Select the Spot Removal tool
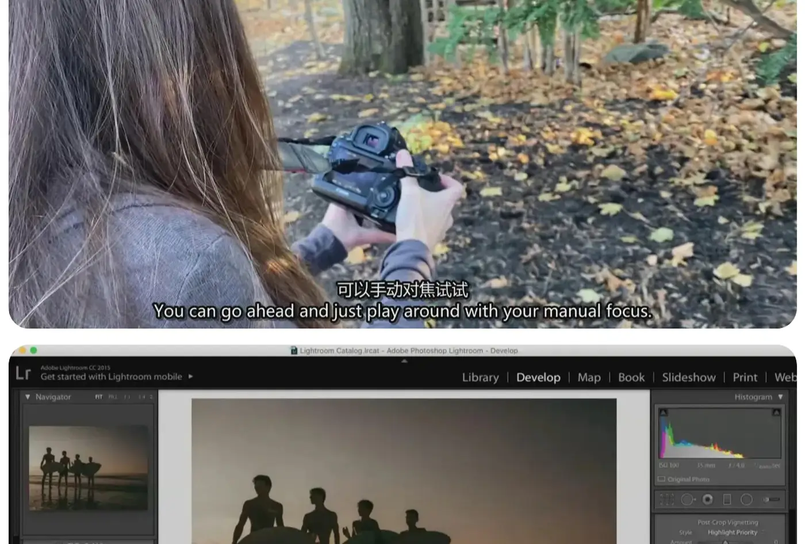This screenshot has height=544, width=805. 688,500
